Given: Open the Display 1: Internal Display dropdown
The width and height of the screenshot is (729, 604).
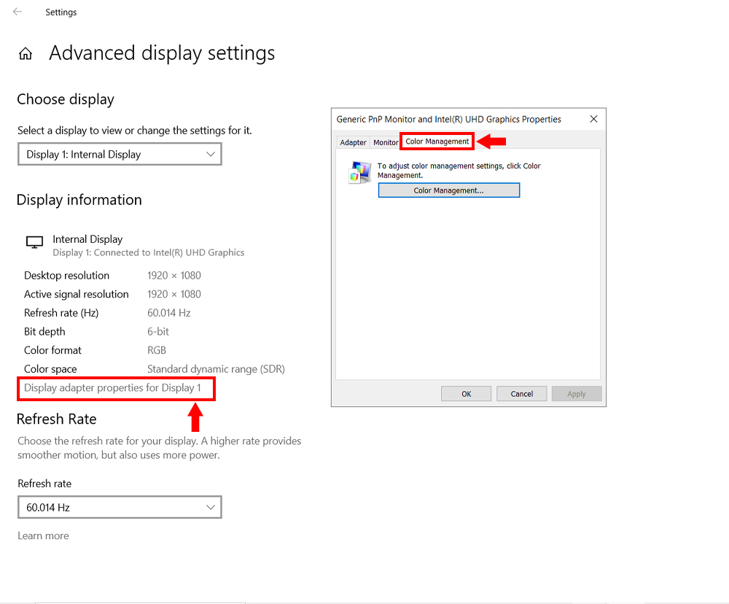Looking at the screenshot, I should click(x=120, y=154).
